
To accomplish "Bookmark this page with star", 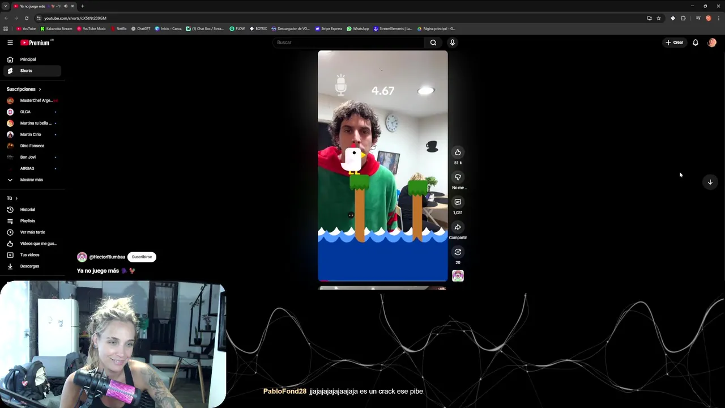I will (x=659, y=18).
